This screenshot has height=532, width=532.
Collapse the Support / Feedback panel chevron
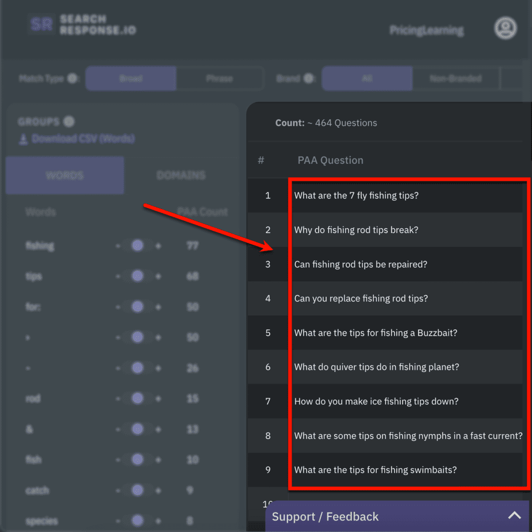(x=514, y=516)
